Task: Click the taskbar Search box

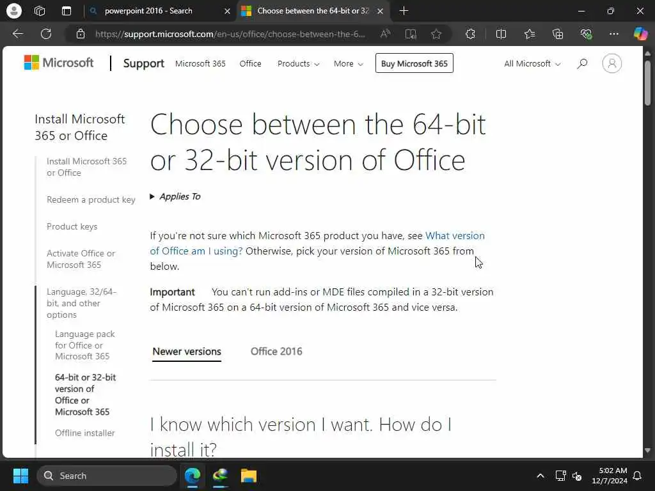Action: tap(107, 476)
